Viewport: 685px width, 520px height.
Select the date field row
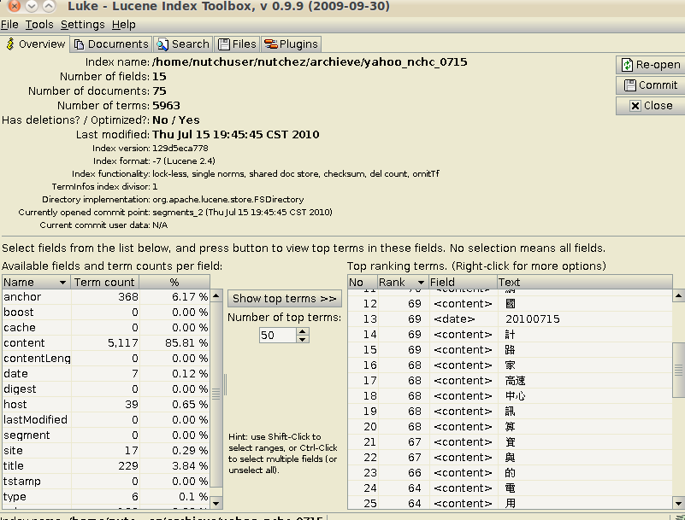coord(106,374)
